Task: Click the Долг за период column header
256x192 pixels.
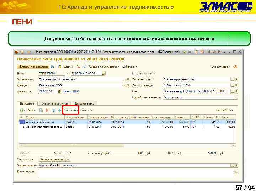Action: coord(162,117)
